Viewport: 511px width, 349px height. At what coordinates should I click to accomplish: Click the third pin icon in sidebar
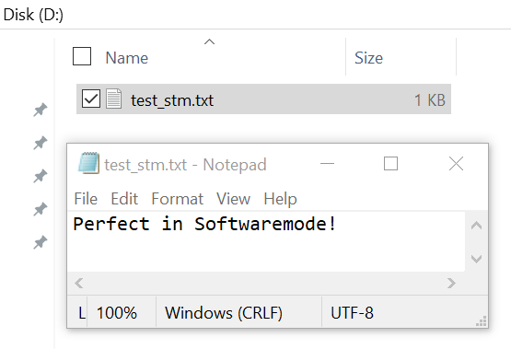(x=41, y=176)
